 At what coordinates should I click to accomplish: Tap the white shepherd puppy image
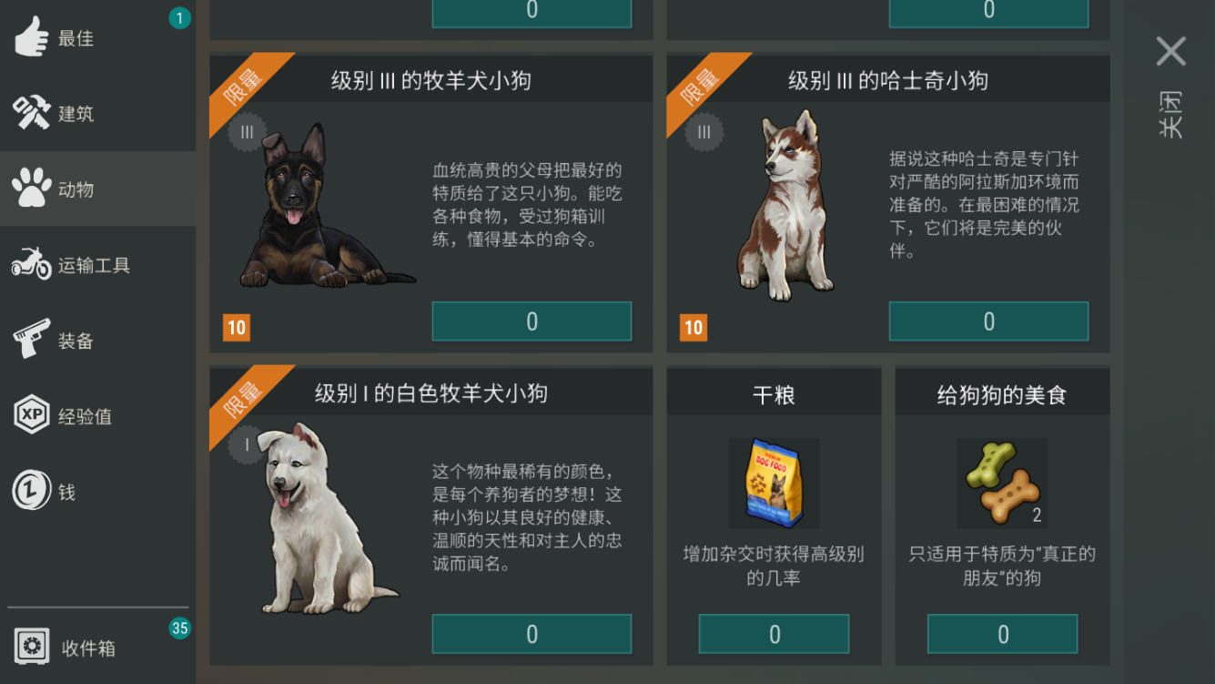(326, 519)
